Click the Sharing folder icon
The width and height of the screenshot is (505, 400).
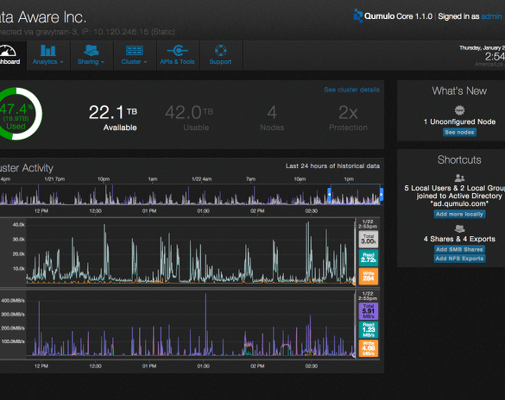(92, 51)
